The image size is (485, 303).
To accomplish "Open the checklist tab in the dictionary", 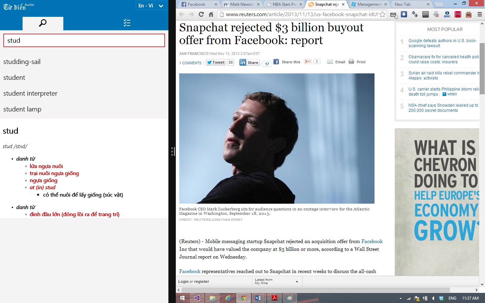I will click(x=127, y=23).
